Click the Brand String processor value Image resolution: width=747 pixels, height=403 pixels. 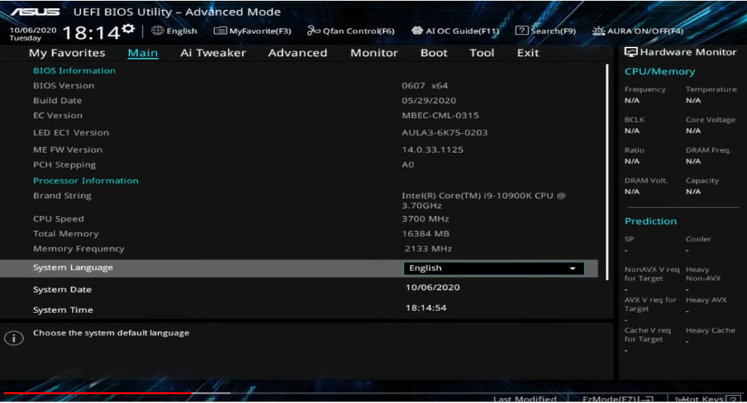(483, 201)
